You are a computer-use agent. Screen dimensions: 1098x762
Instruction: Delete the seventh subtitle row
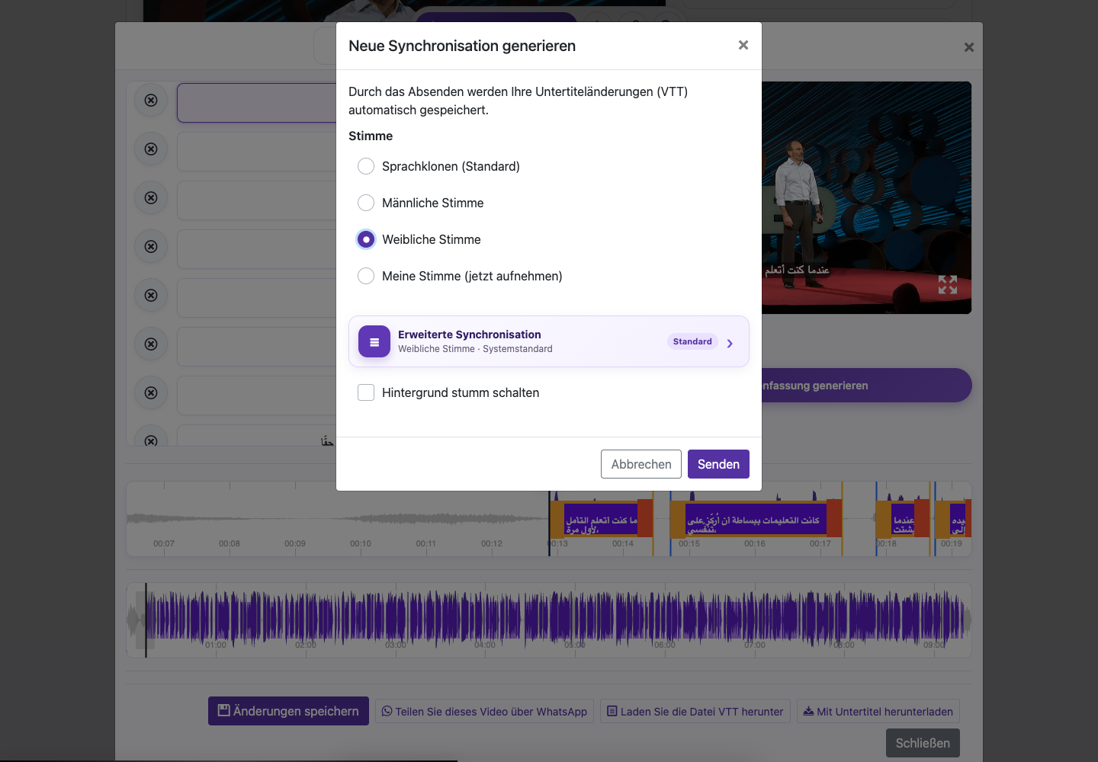(x=151, y=392)
